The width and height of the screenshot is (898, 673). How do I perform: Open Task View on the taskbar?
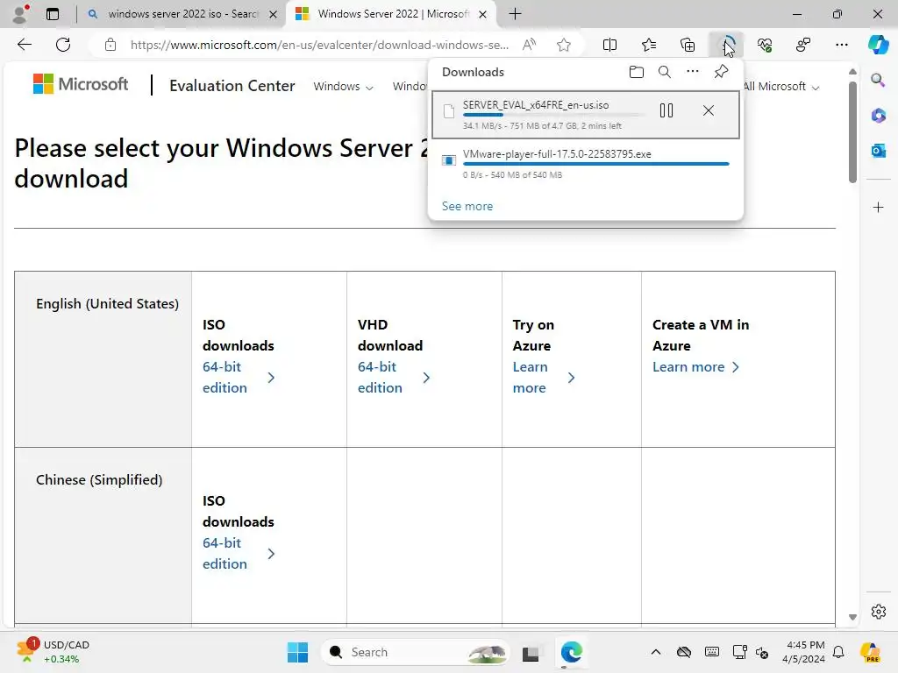(x=531, y=652)
